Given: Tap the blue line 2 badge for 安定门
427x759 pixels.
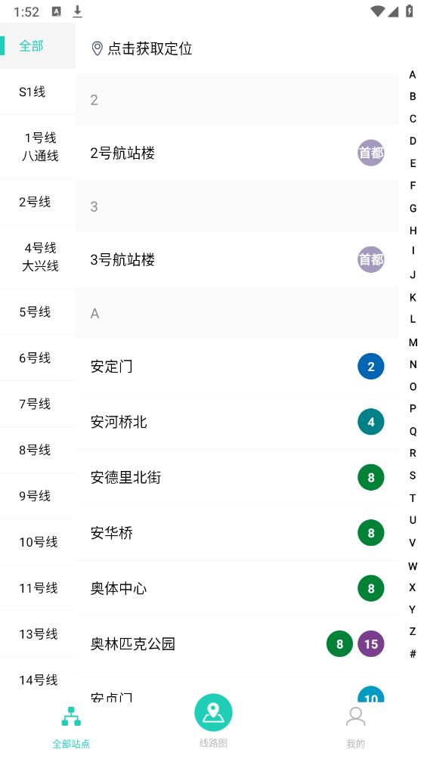Looking at the screenshot, I should click(x=371, y=367).
